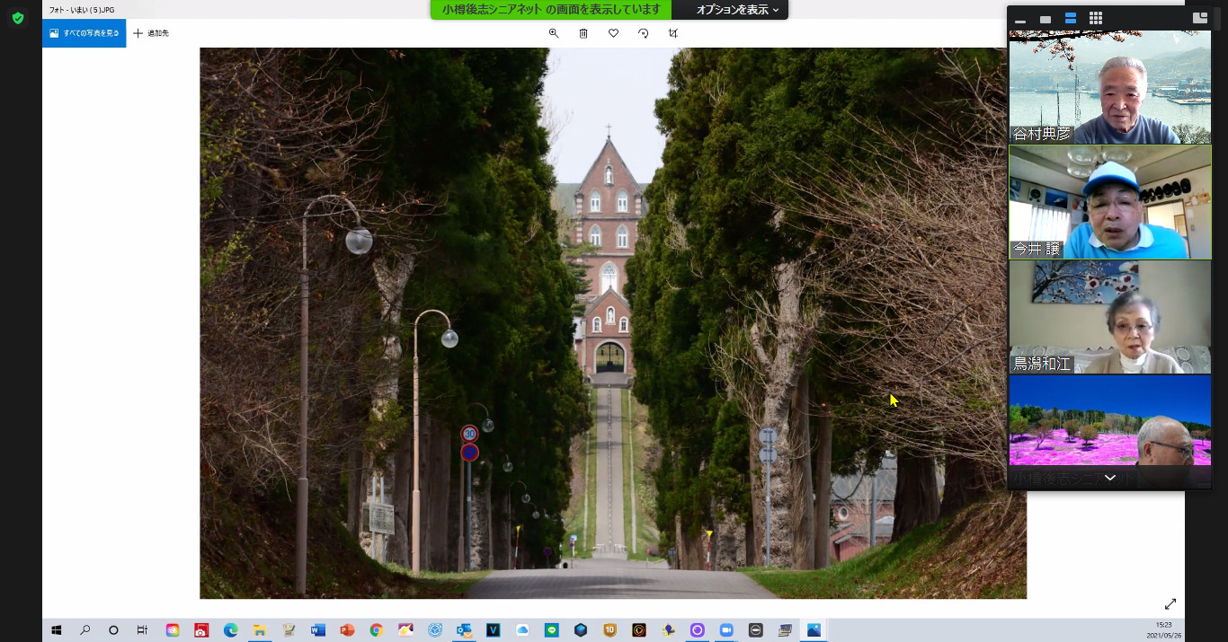Select the crop tool icon
The image size is (1228, 642).
pos(672,33)
